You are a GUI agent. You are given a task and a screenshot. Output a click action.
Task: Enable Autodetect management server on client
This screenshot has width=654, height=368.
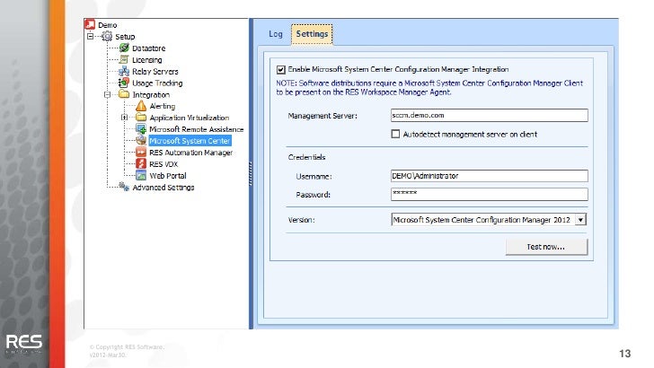point(395,134)
